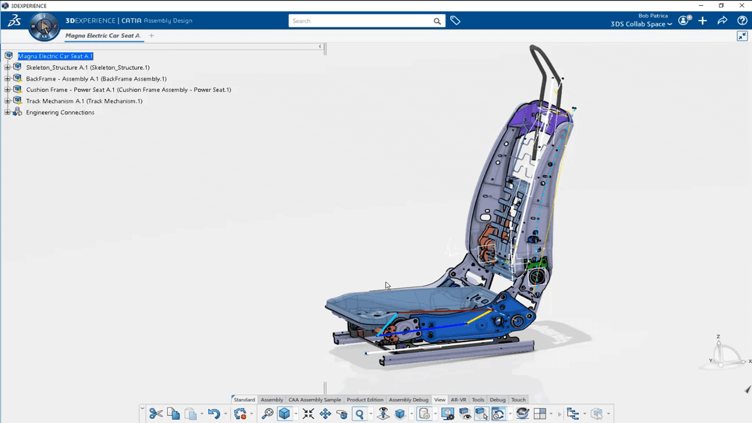
Task: Toggle the Hide/Show eye icon
Action: point(465,414)
